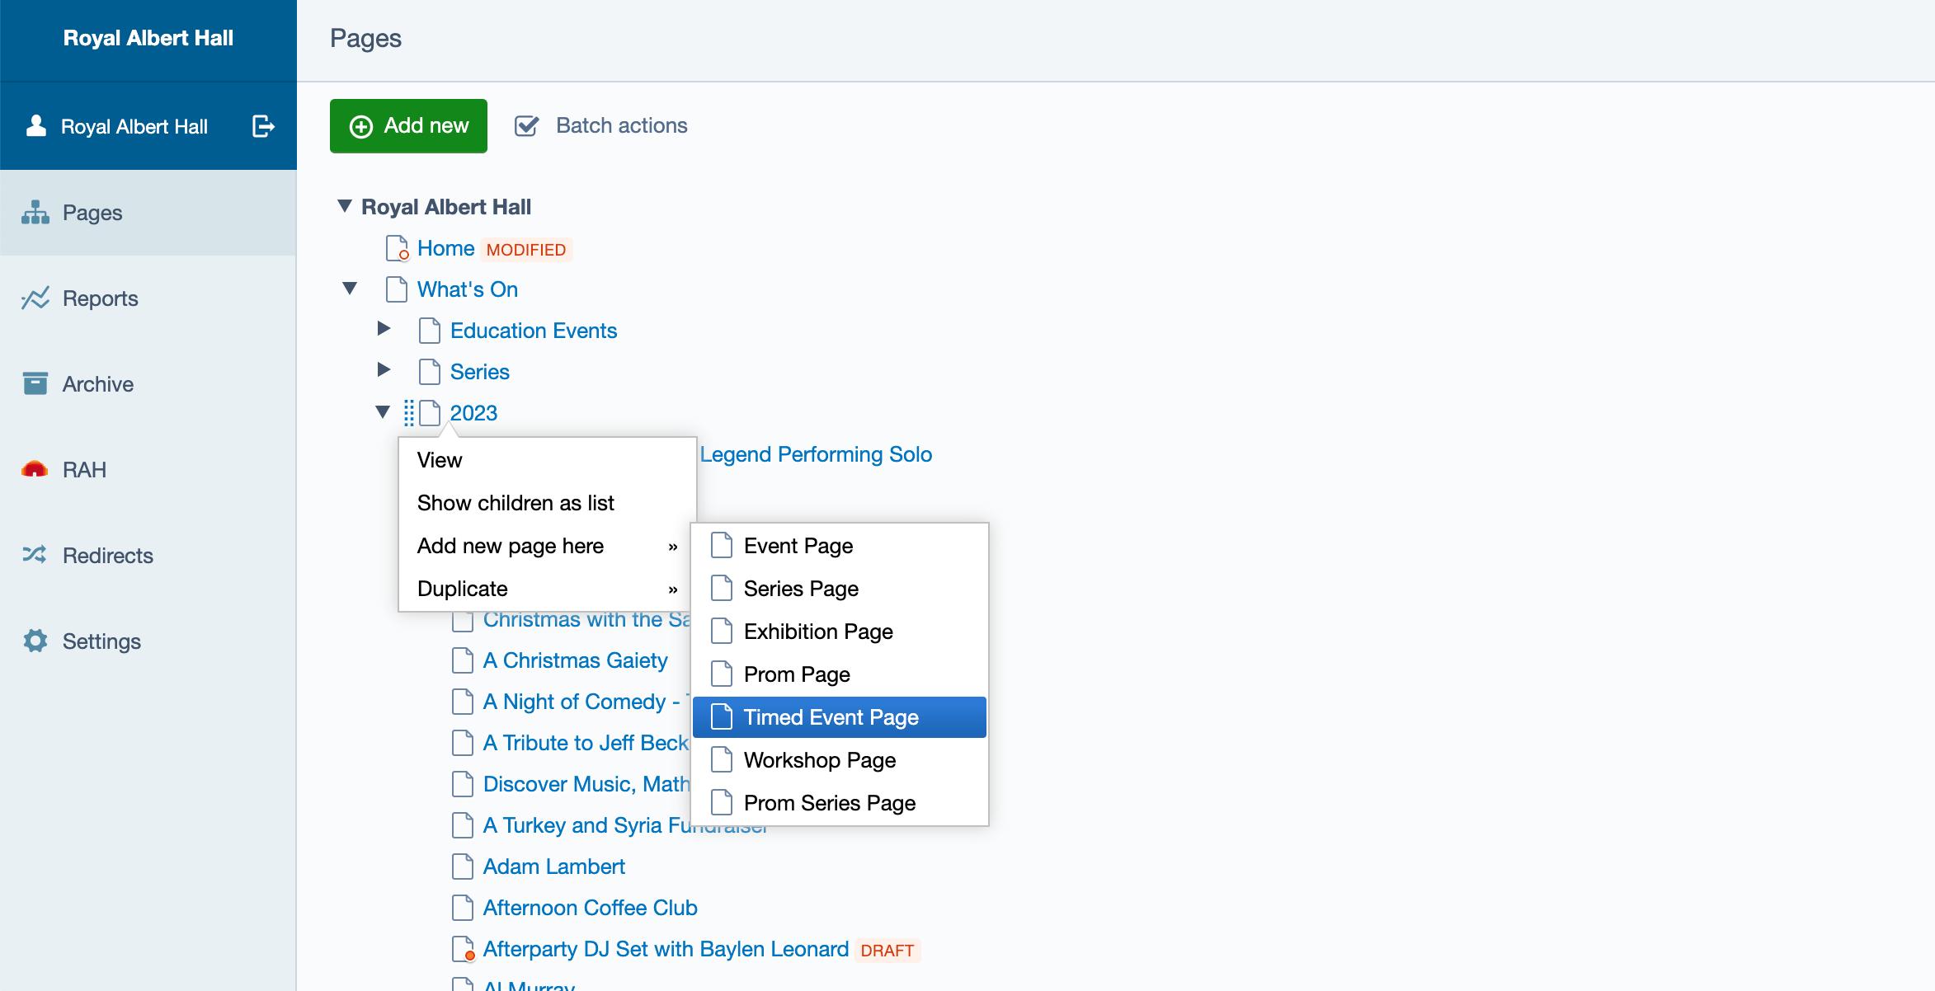Toggle Batch actions checkbox
The width and height of the screenshot is (1935, 991).
tap(526, 126)
